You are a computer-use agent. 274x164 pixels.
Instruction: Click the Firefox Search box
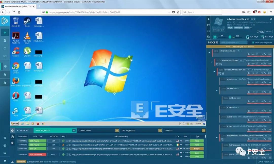pyautogui.click(x=202, y=12)
